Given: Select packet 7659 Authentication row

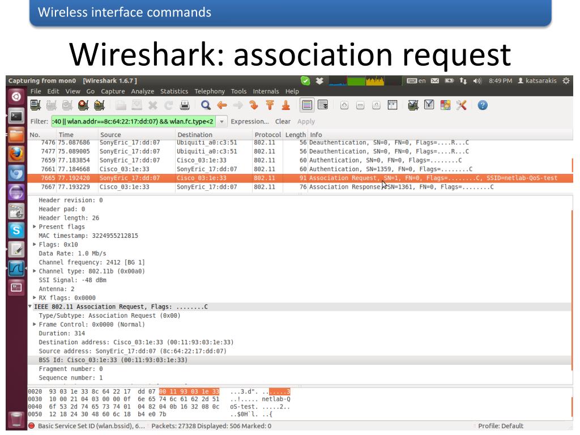Looking at the screenshot, I should point(300,160).
